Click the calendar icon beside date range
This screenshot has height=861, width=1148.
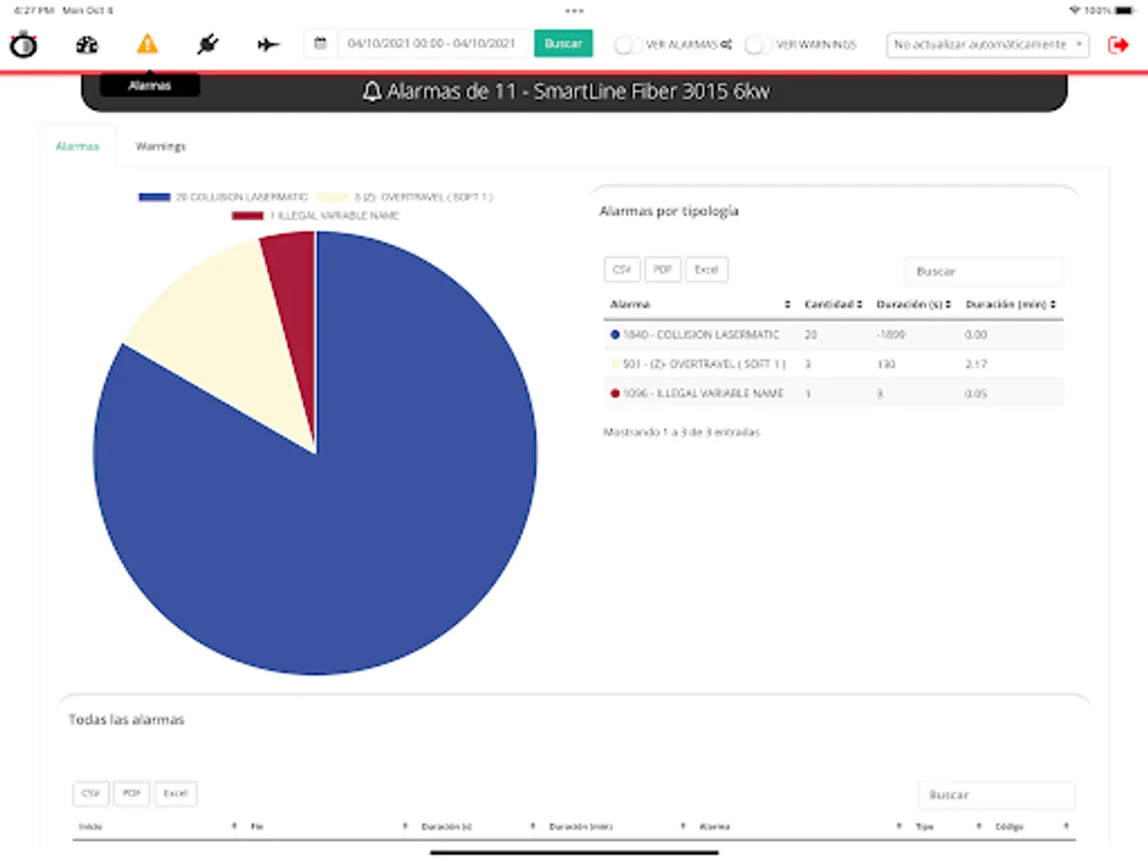click(x=320, y=44)
